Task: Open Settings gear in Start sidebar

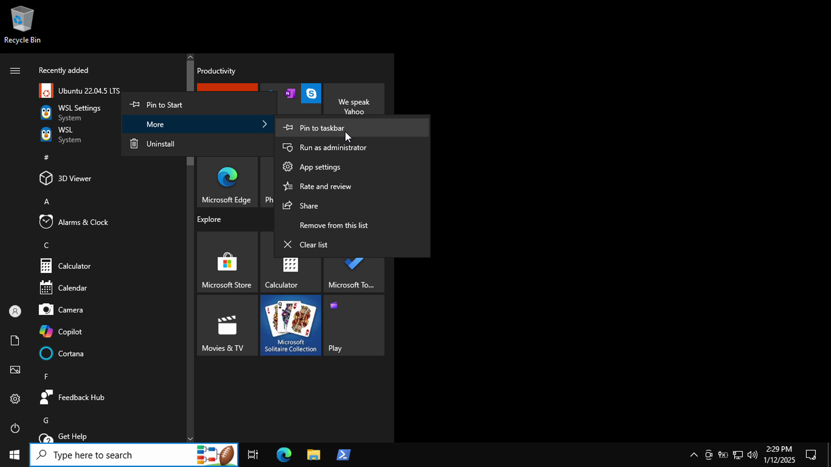Action: (x=15, y=399)
